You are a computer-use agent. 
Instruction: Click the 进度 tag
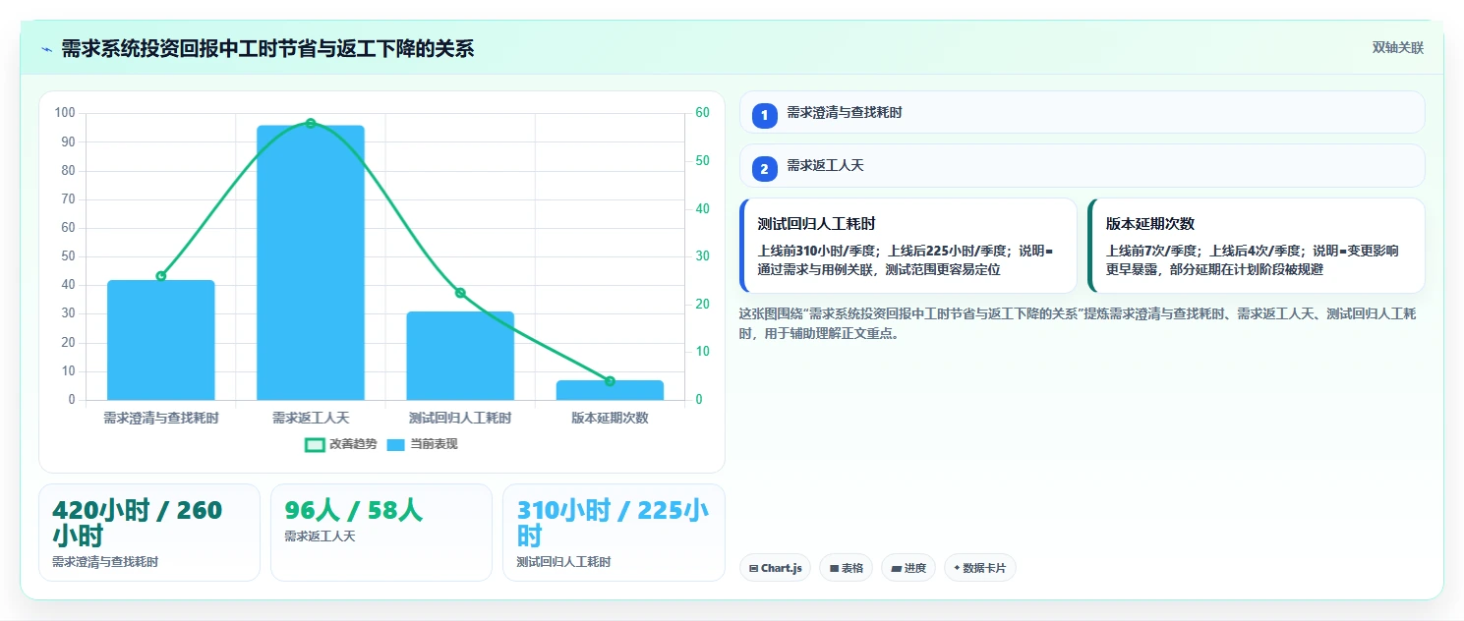coord(908,568)
